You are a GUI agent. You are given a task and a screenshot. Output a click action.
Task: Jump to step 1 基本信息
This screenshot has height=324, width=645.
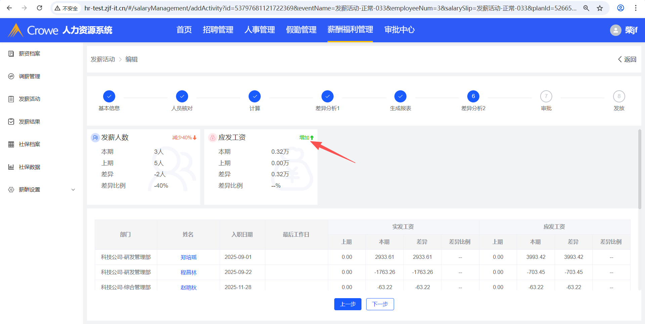tap(109, 96)
